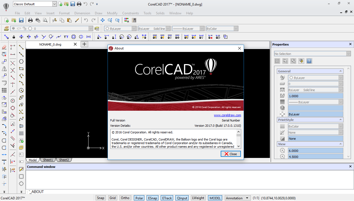Click the Print Preview magnifier icon
This screenshot has width=354, height=201.
[x=45, y=20]
